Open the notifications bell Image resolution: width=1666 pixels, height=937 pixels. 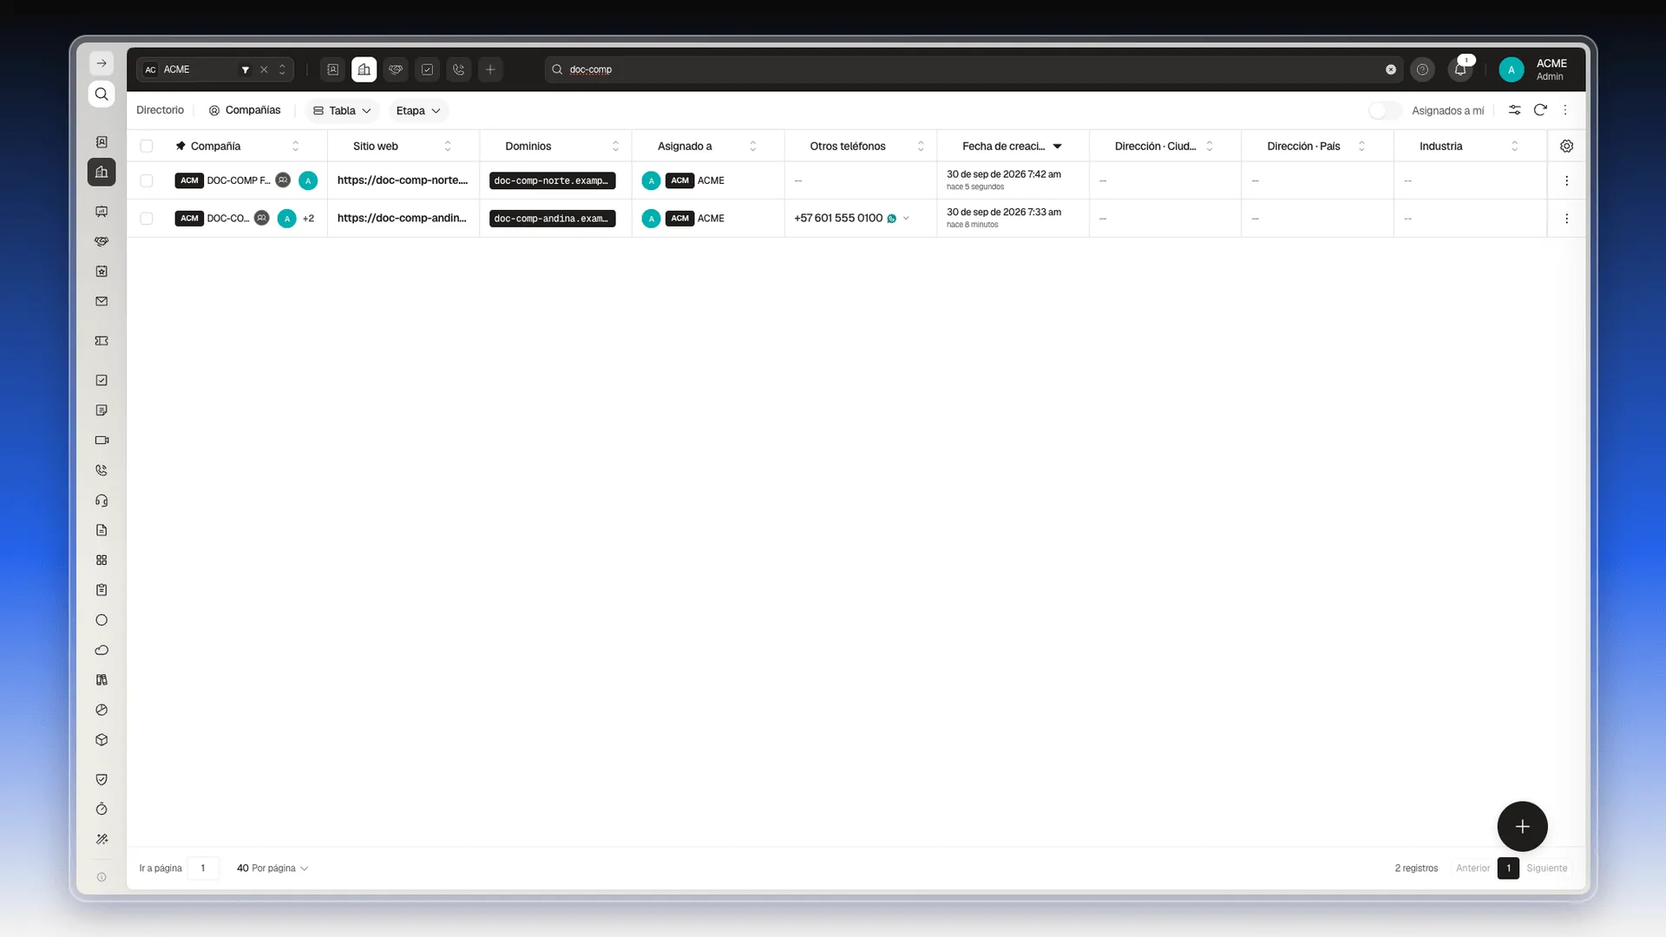1460,69
